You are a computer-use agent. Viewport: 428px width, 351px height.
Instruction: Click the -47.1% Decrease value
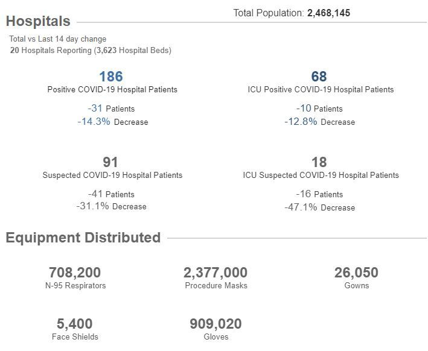point(319,207)
